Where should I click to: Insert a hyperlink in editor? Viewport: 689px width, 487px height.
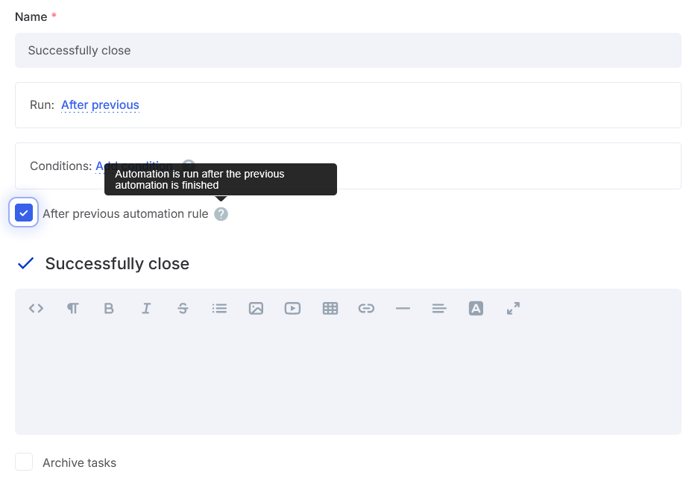click(366, 308)
